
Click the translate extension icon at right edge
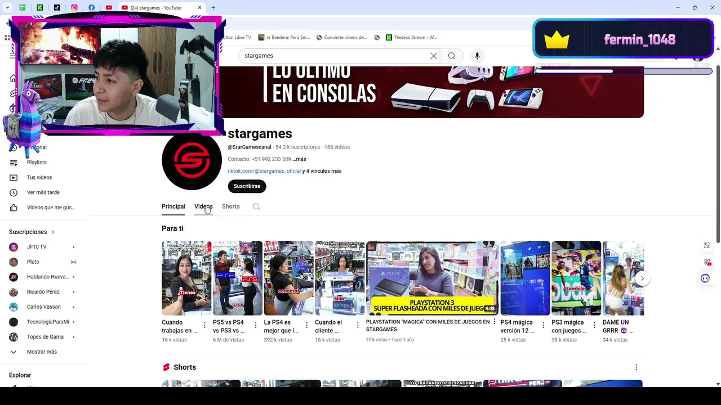(x=706, y=246)
